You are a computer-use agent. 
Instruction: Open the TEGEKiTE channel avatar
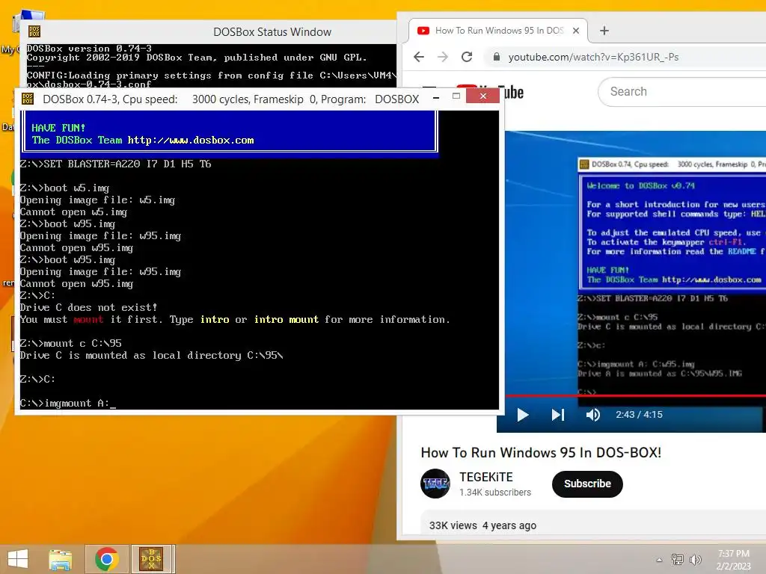point(435,484)
